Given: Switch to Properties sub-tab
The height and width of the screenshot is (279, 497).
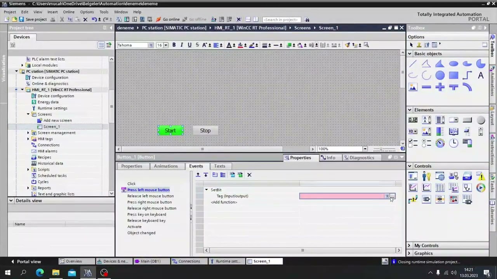Looking at the screenshot, I should tap(132, 166).
